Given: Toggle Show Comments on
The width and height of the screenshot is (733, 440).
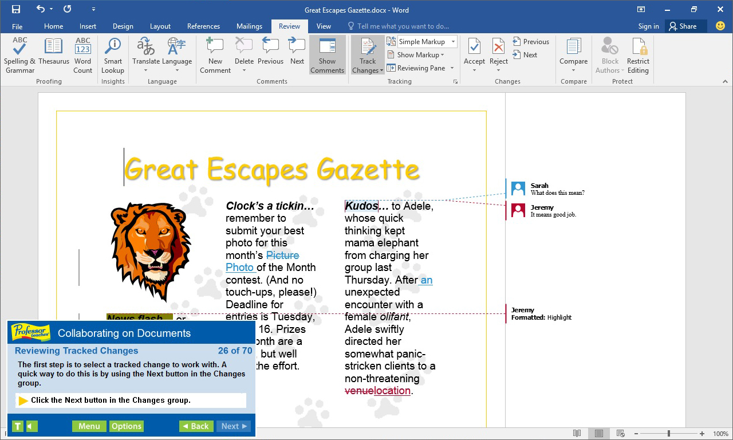Looking at the screenshot, I should [x=327, y=54].
